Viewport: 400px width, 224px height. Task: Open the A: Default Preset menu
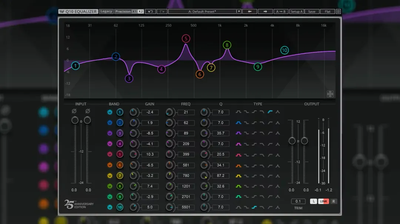[202, 11]
